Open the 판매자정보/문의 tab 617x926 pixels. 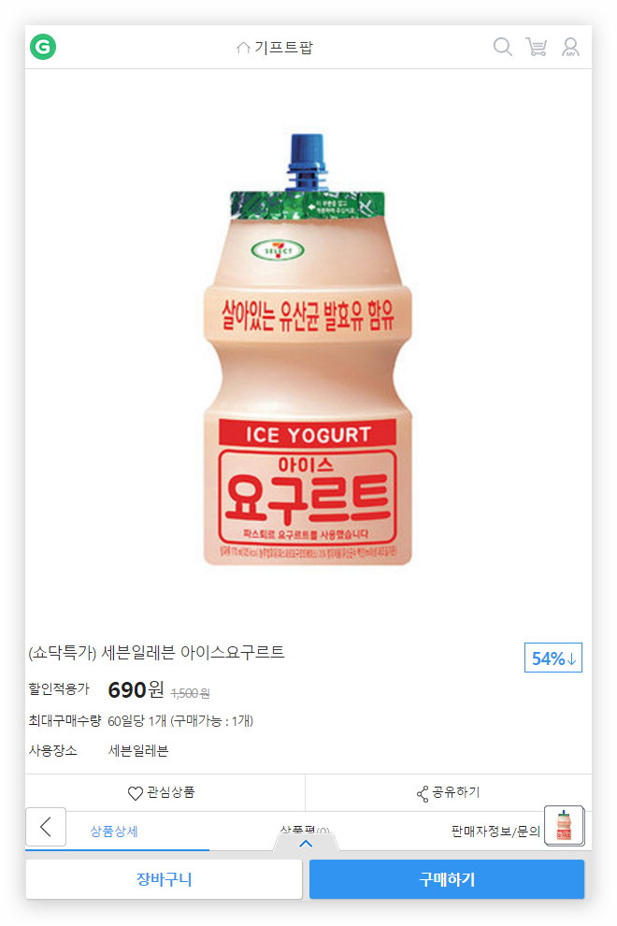click(495, 832)
